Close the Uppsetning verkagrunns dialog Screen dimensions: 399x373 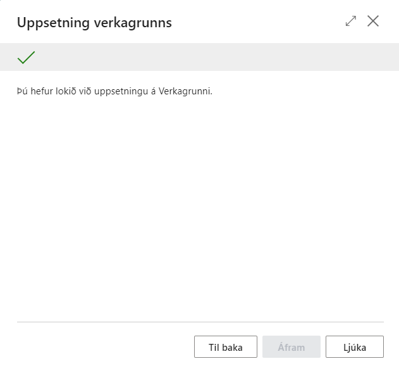point(373,21)
